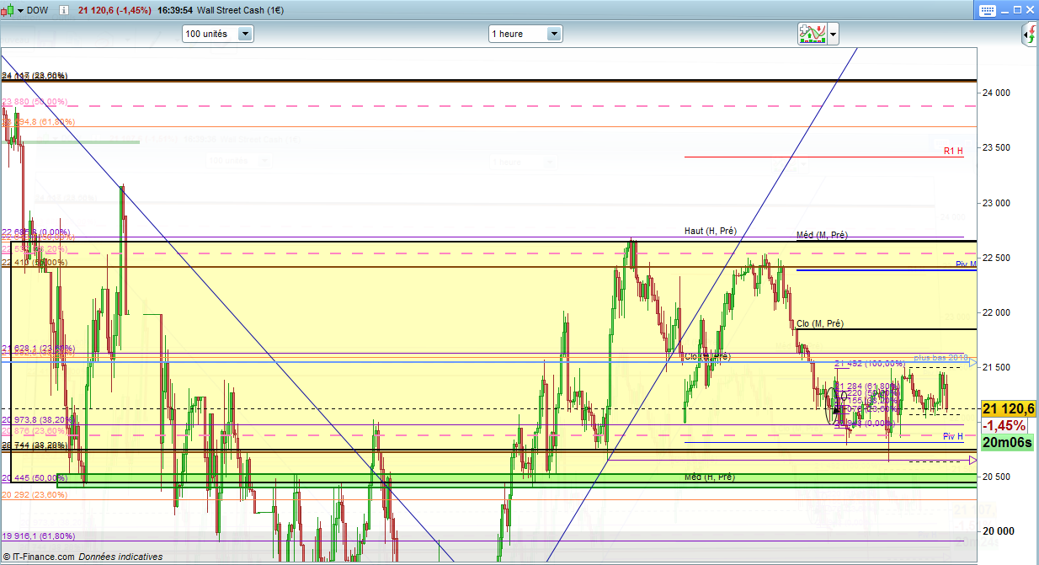Click the 16:39:54 time in header
1039x565 pixels.
click(x=174, y=11)
